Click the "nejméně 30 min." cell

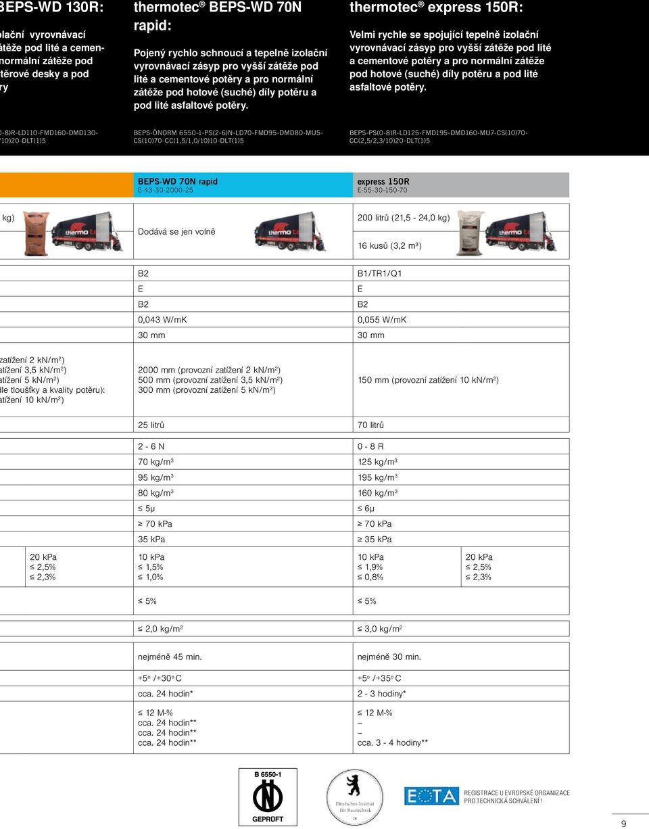[x=389, y=657]
